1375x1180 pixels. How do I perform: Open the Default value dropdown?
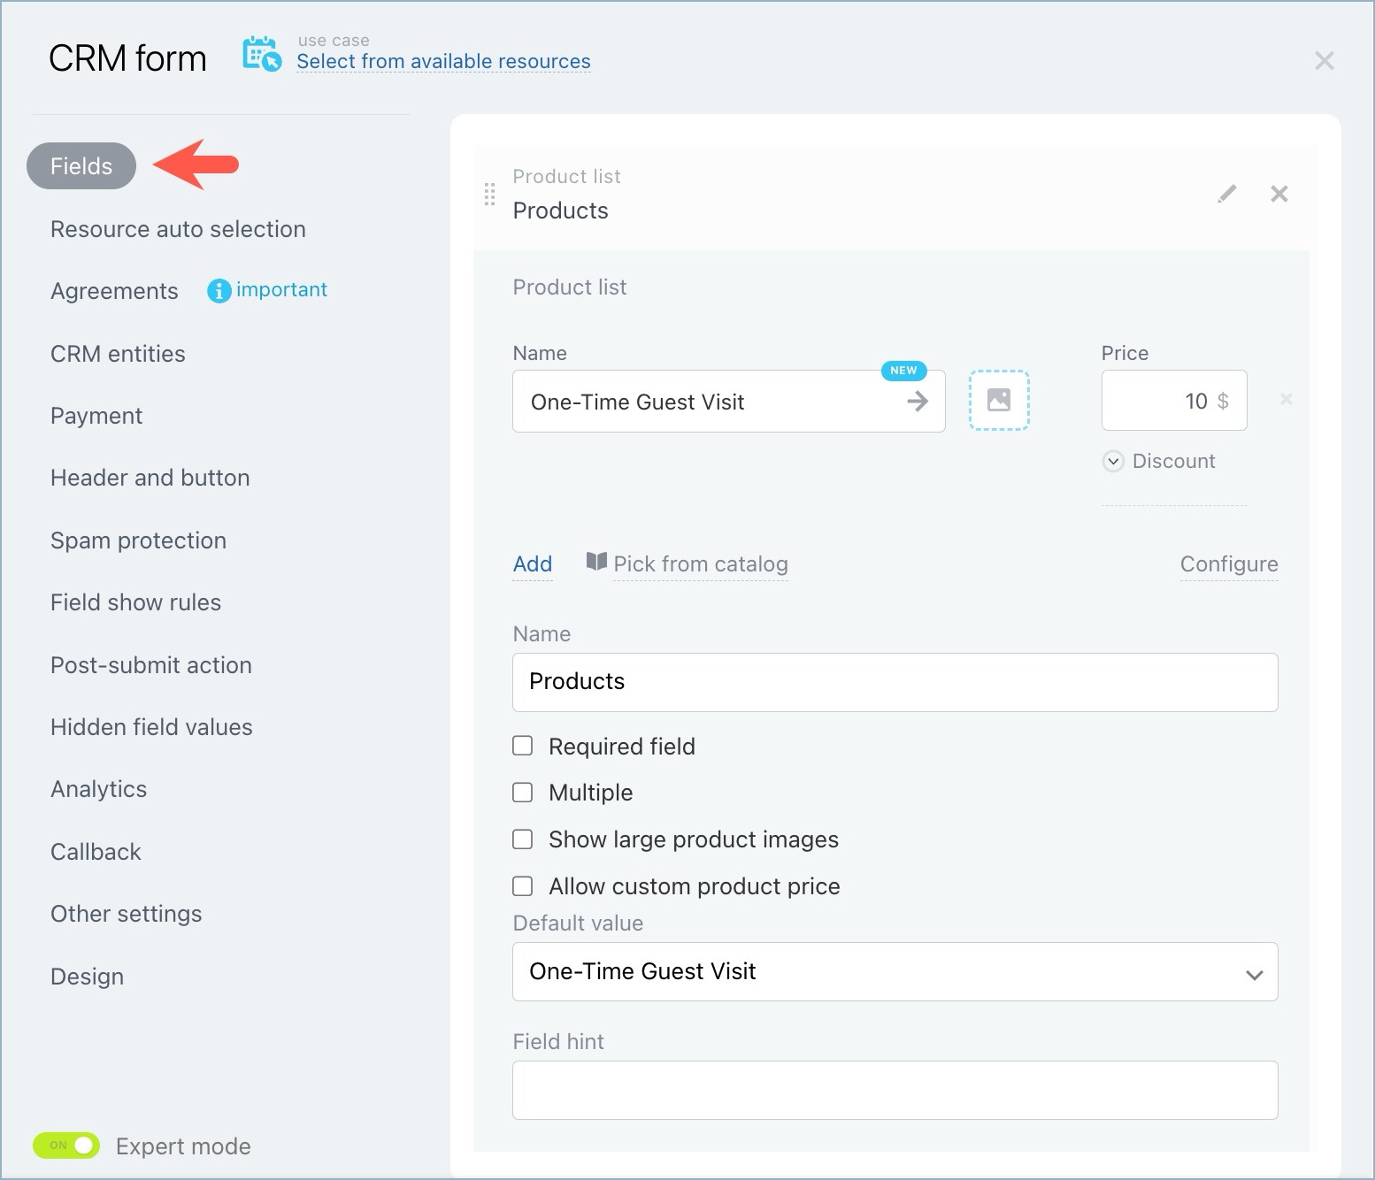coord(895,971)
